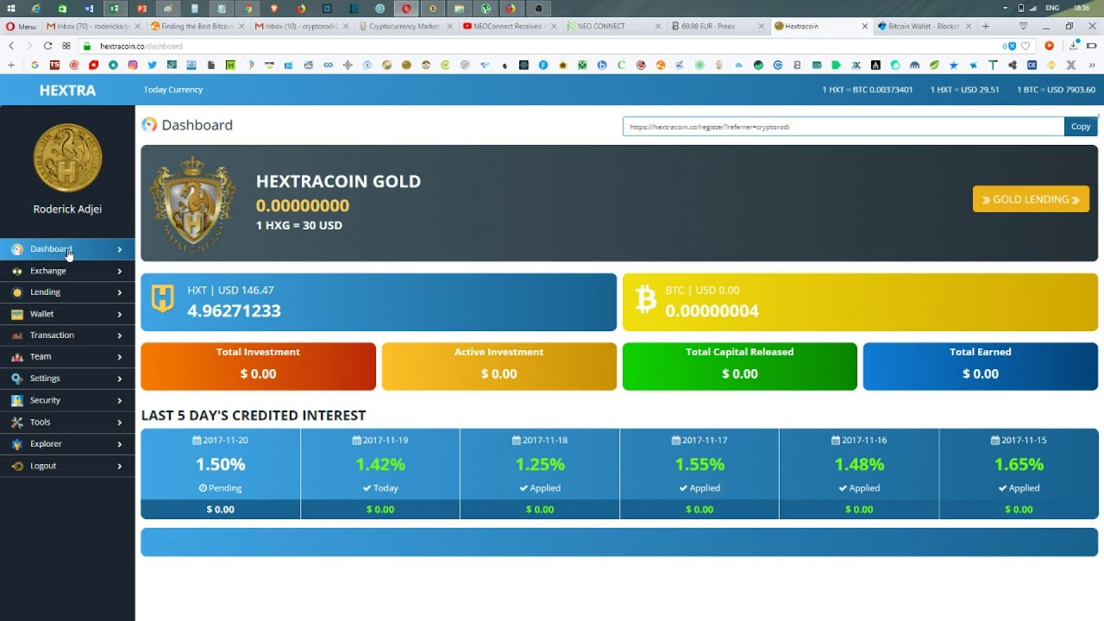Click the Settings gear icon in sidebar
Viewport: 1104px width, 621px height.
17,379
